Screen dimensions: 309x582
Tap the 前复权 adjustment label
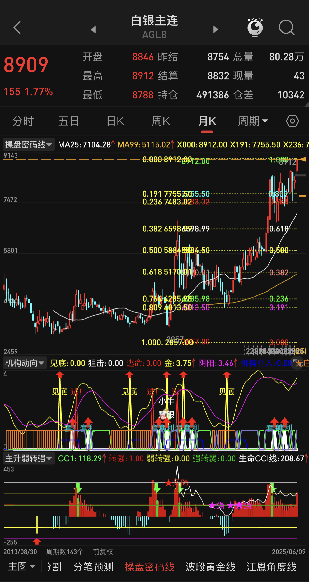pyautogui.click(x=103, y=552)
